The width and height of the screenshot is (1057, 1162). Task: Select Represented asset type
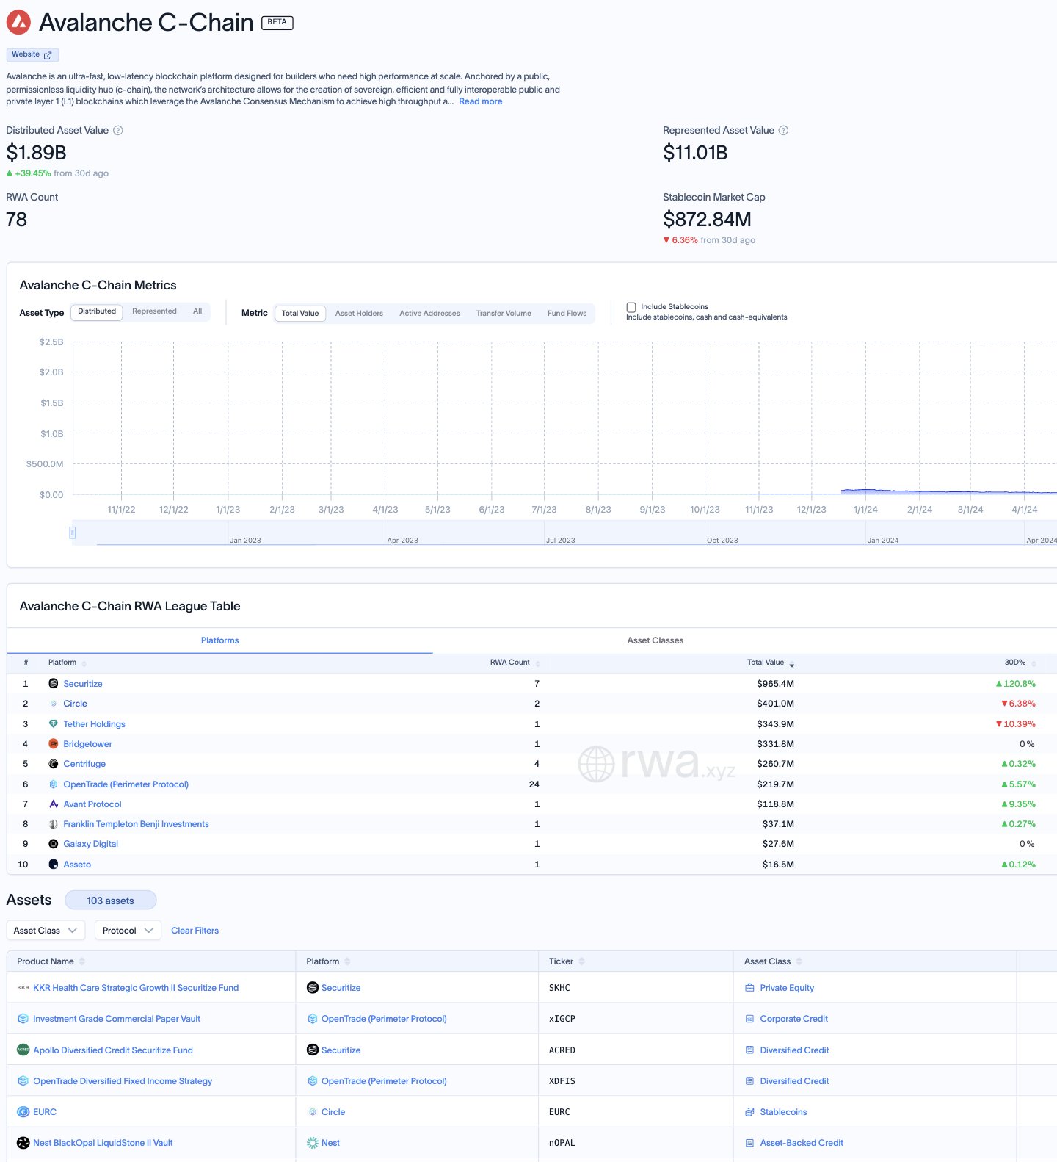154,311
